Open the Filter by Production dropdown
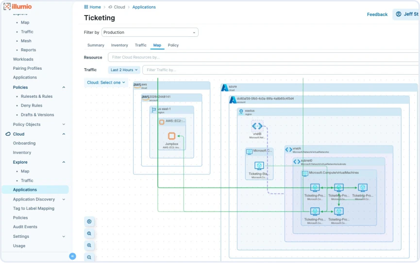The height and width of the screenshot is (263, 420). point(150,32)
